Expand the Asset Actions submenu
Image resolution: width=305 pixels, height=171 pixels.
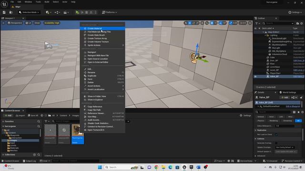pos(102,86)
